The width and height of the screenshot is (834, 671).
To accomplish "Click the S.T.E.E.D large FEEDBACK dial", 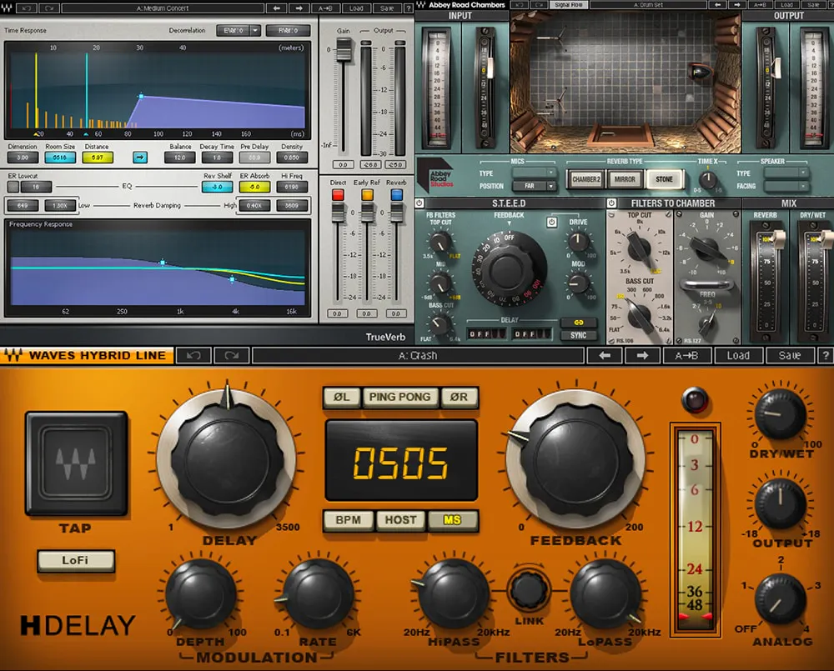I will click(x=509, y=269).
